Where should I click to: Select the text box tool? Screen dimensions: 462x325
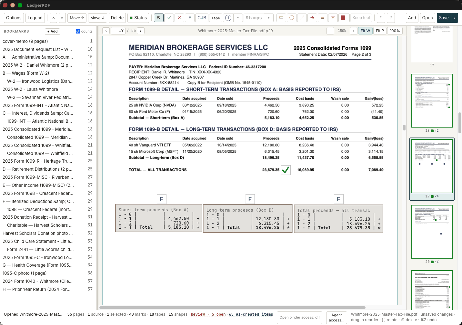(x=333, y=18)
